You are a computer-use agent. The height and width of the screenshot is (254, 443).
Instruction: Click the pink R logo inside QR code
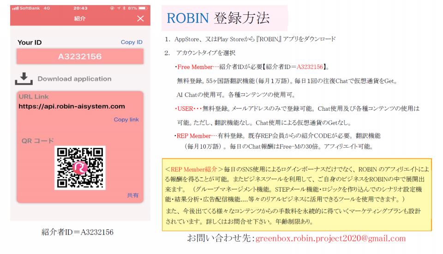tap(80, 168)
